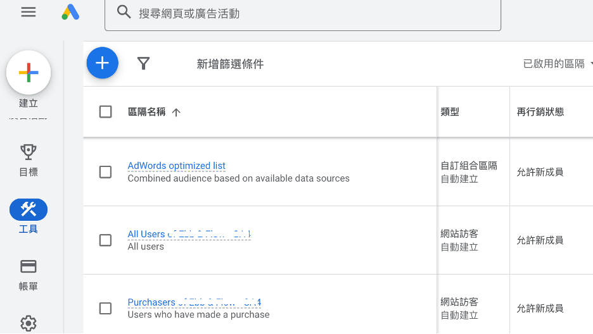
Task: Click the 建立 label under create button
Action: point(29,103)
